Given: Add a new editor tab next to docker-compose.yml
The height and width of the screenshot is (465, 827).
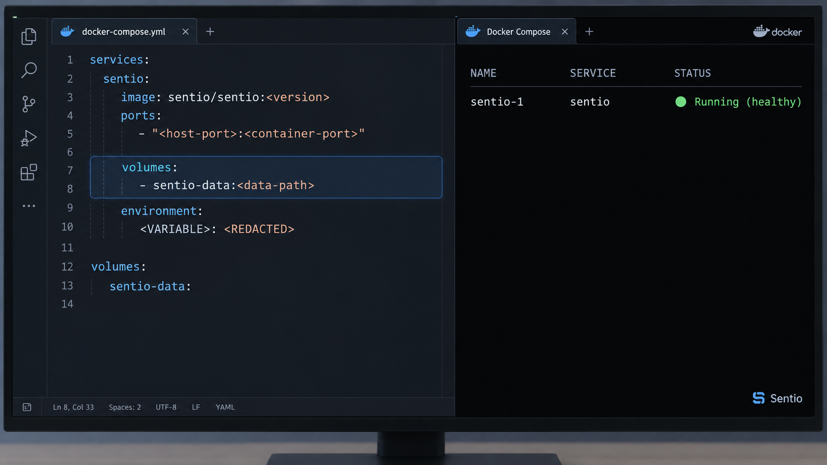Looking at the screenshot, I should coord(210,32).
